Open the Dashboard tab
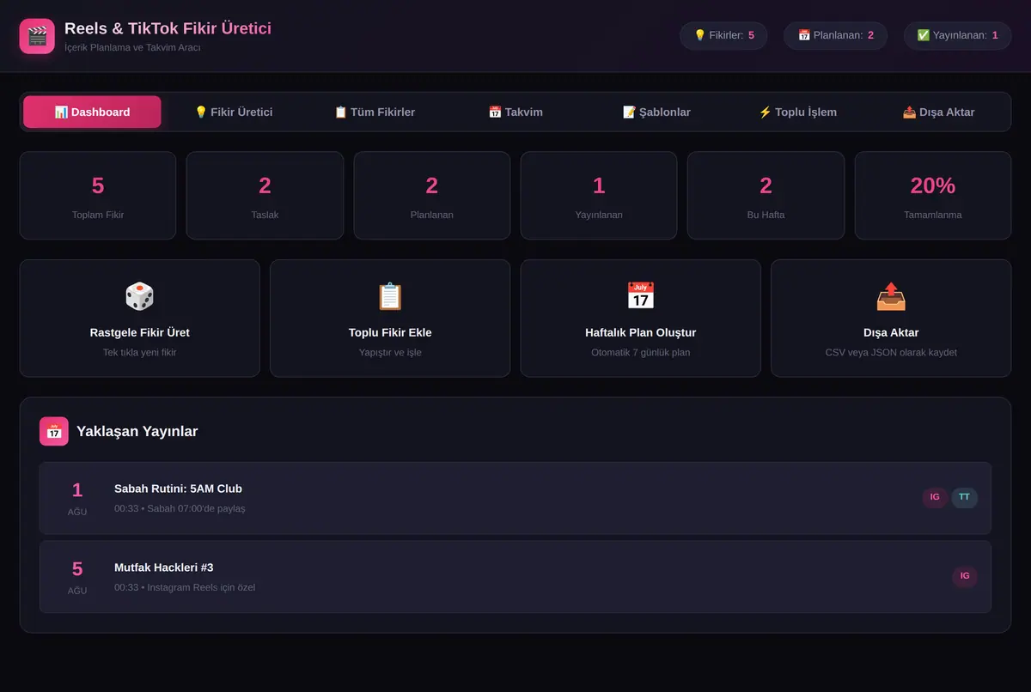 92,112
